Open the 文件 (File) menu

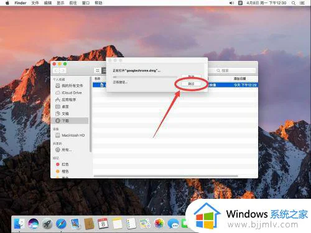(x=35, y=3)
